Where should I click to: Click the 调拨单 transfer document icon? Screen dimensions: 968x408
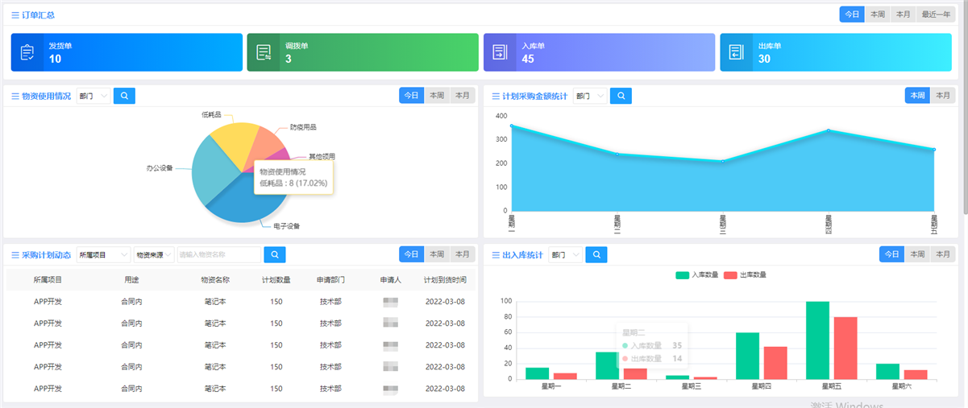point(264,52)
